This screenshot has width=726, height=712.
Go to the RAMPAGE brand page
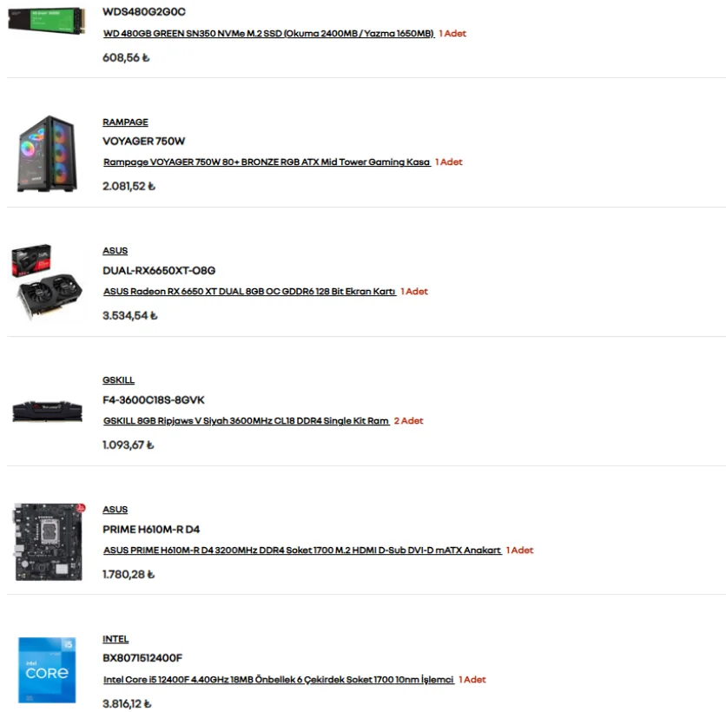tap(125, 122)
